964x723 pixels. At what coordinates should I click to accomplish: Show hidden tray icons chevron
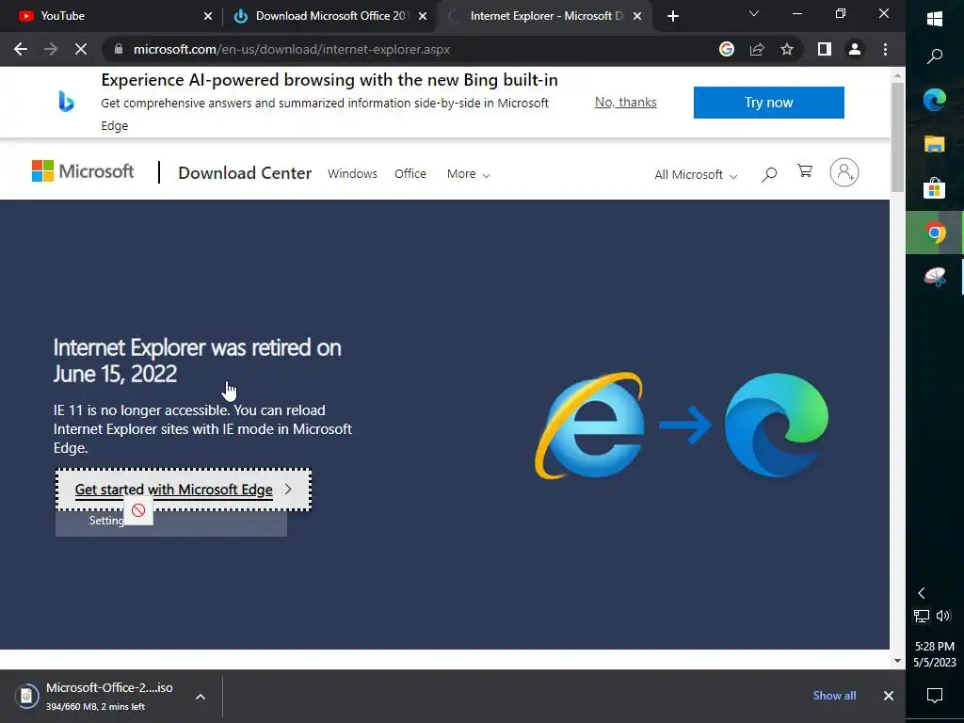click(x=921, y=593)
